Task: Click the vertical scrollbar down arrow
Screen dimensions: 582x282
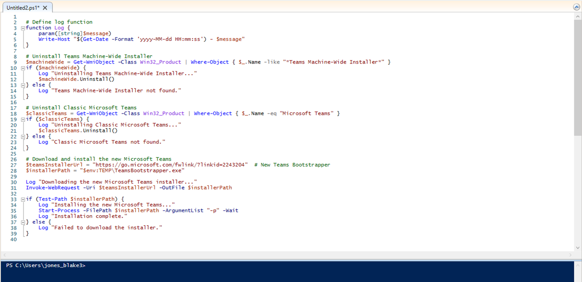Action: (x=578, y=248)
